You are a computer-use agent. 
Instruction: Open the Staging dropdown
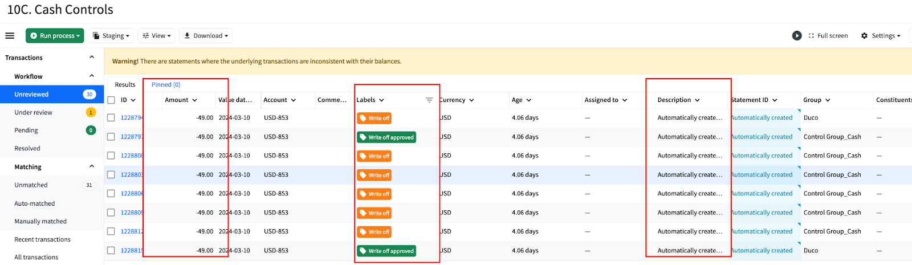(x=111, y=35)
